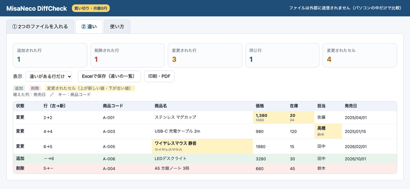Click the changed stock cell 20
Image resolution: width=410 pixels, height=189 pixels.
301,117
